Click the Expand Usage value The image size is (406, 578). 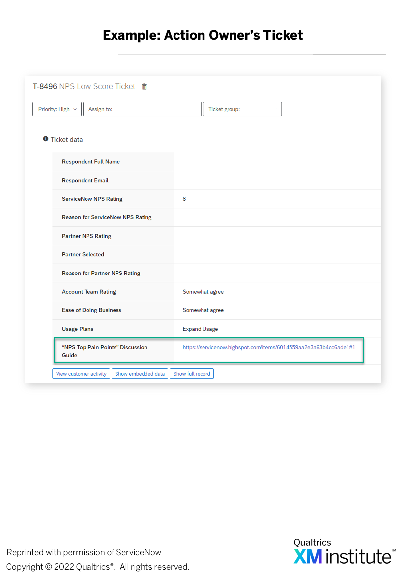click(200, 329)
